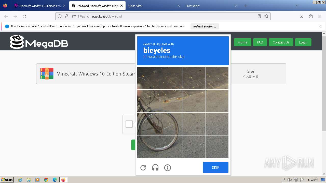
Task: Click the WinRAR archive file icon
Action: tap(47, 74)
